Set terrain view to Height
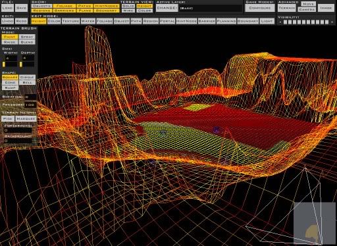 click(144, 6)
